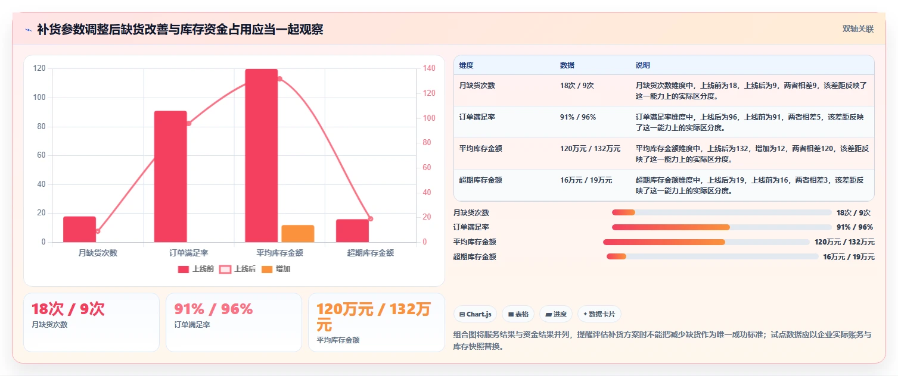Click the 数据卡片 tag

pyautogui.click(x=599, y=314)
